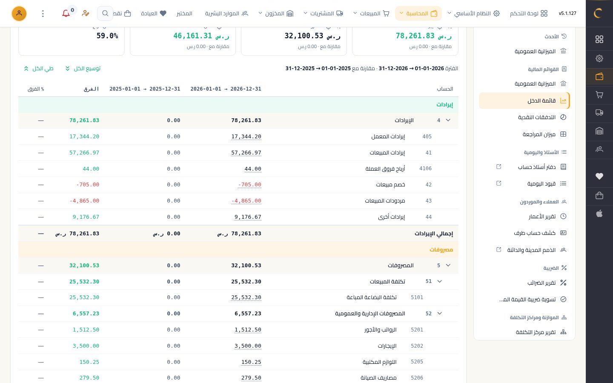The width and height of the screenshot is (613, 383).
Task: Collapse the المصروفات account group 5
Action: pos(448,266)
